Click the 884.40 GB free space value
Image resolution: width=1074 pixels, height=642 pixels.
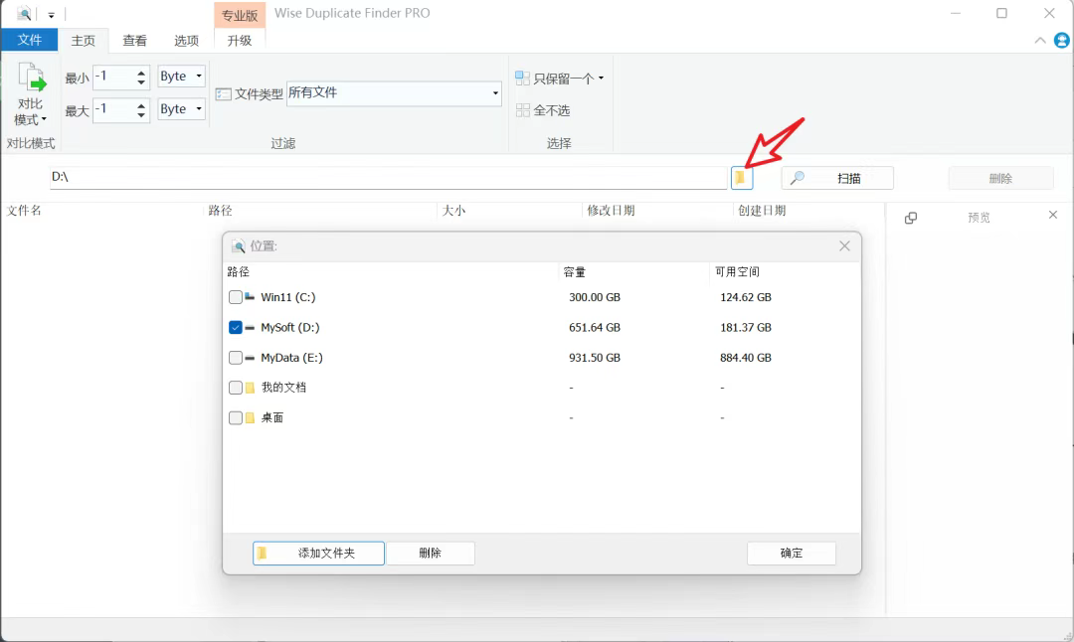click(x=745, y=358)
